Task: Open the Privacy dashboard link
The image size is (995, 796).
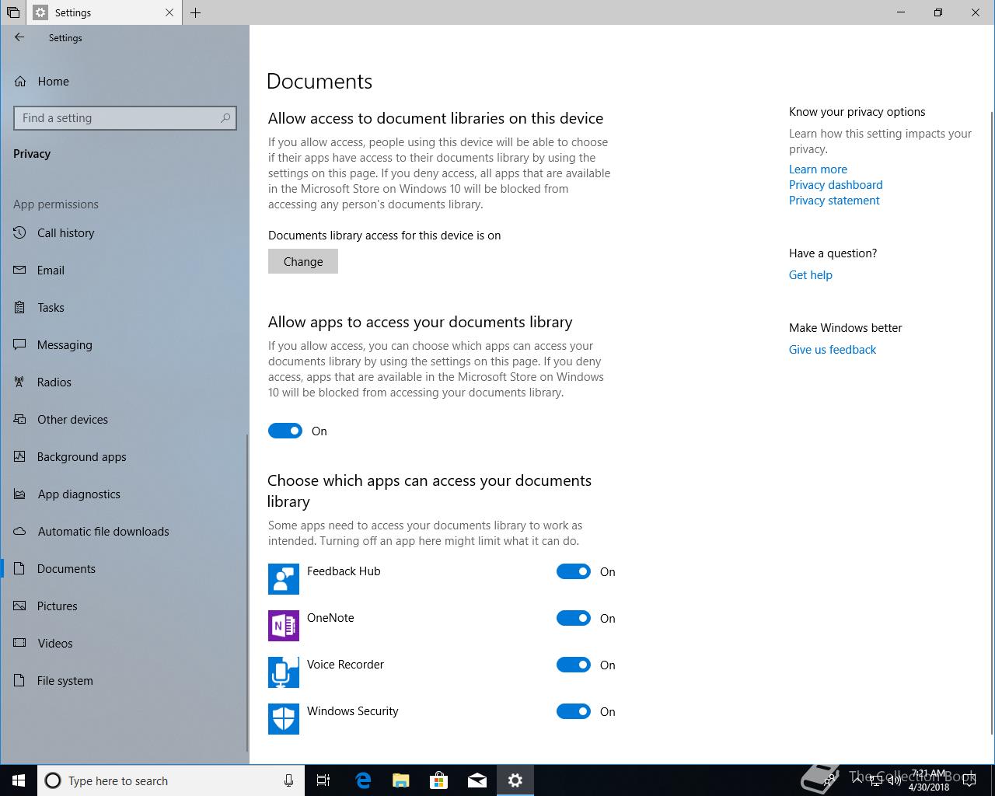Action: click(836, 184)
